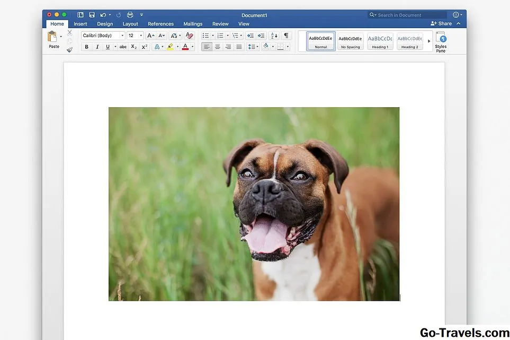The width and height of the screenshot is (510, 340).
Task: Apply the Heading 1 style
Action: (x=380, y=41)
